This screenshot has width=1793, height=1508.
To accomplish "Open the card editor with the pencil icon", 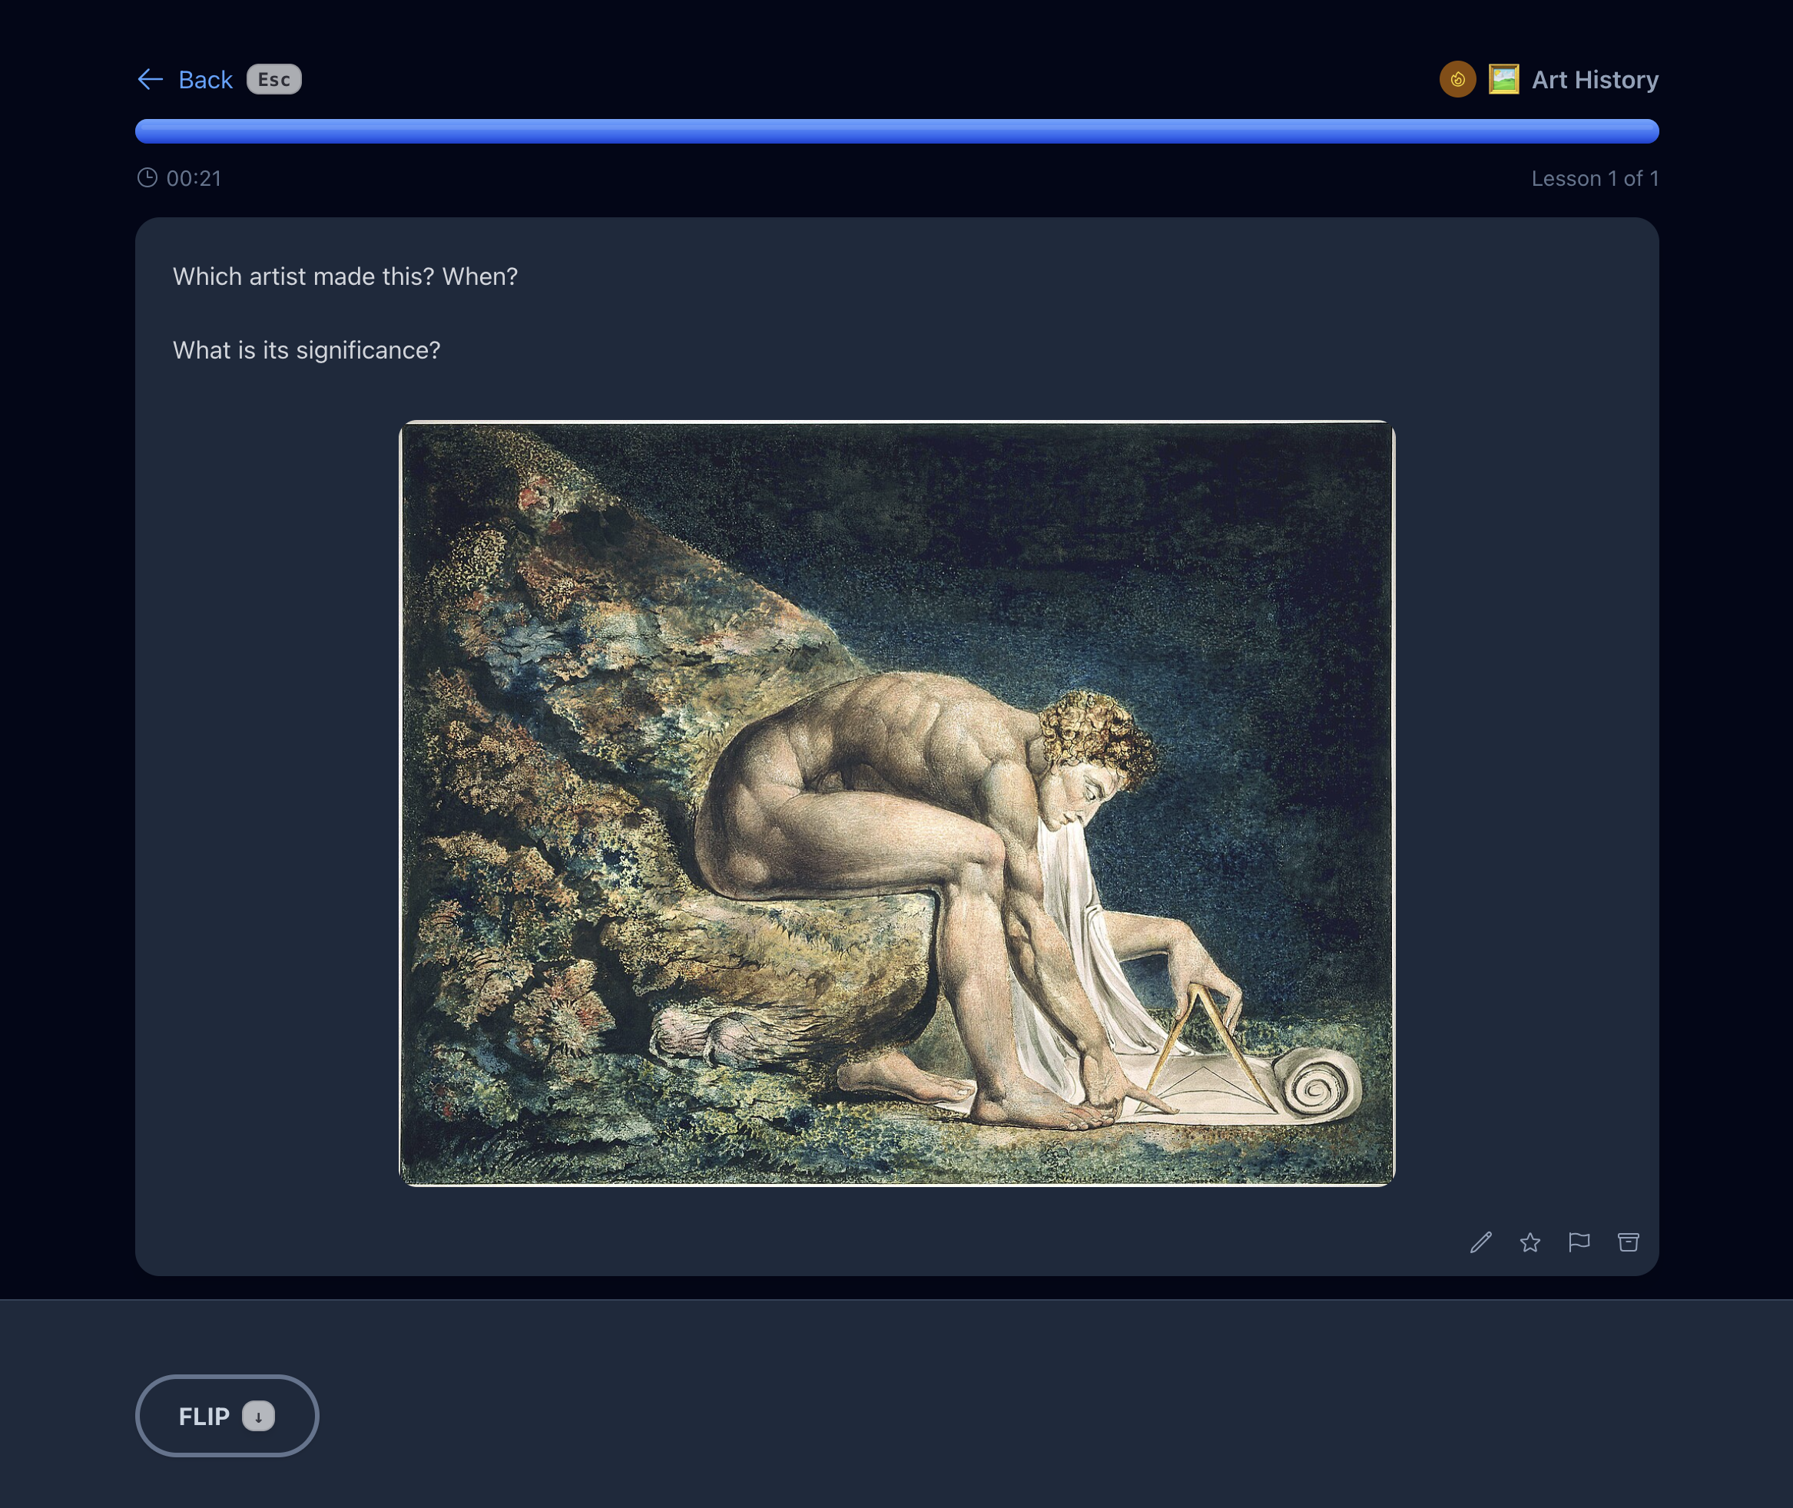I will (1482, 1242).
